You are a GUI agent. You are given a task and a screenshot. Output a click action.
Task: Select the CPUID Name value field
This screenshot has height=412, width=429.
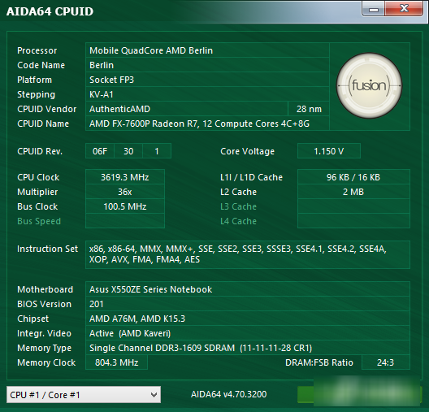point(207,124)
